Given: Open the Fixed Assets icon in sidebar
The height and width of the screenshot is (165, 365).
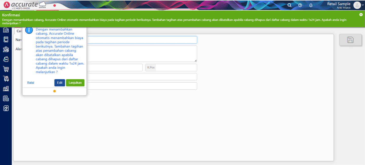Looking at the screenshot, I should pyautogui.click(x=6, y=88).
